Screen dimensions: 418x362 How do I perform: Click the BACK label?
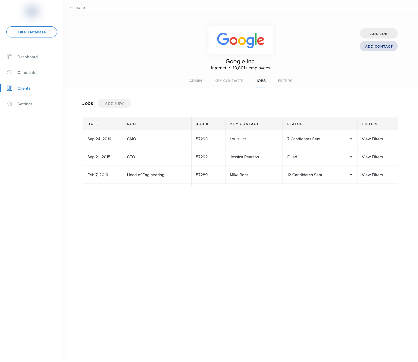pyautogui.click(x=81, y=8)
